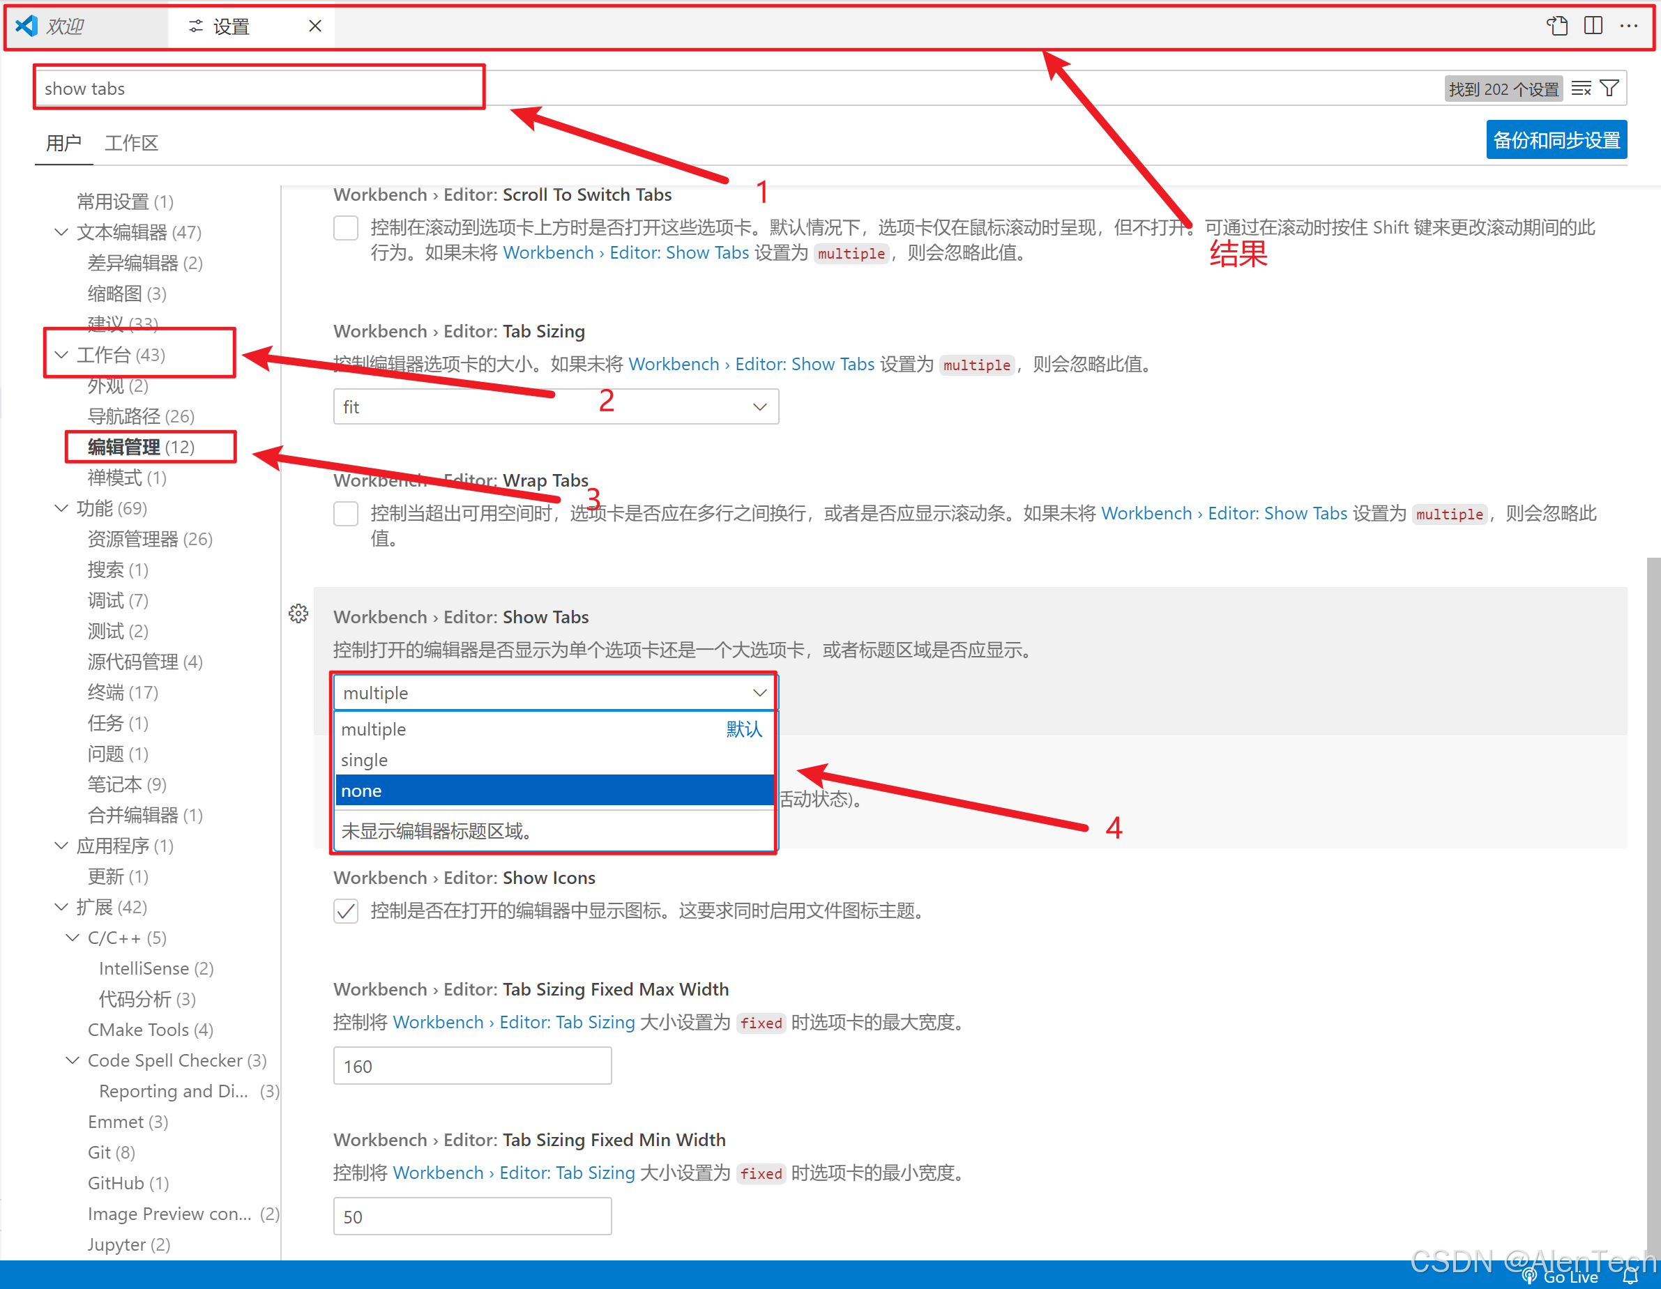Click the 备份和同步设置 button
Image resolution: width=1661 pixels, height=1289 pixels.
pyautogui.click(x=1555, y=140)
